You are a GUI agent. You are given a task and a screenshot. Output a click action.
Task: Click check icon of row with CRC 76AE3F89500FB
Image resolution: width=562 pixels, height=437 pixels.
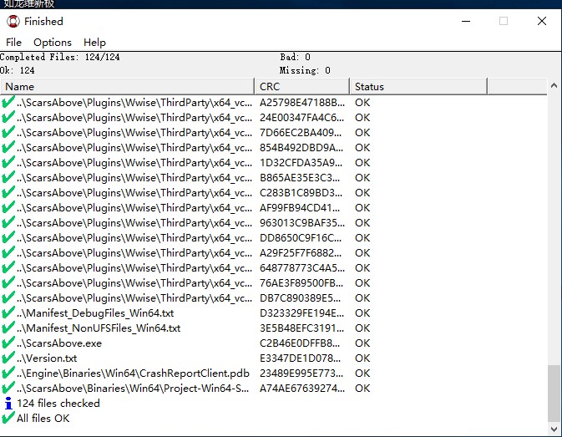click(x=8, y=283)
